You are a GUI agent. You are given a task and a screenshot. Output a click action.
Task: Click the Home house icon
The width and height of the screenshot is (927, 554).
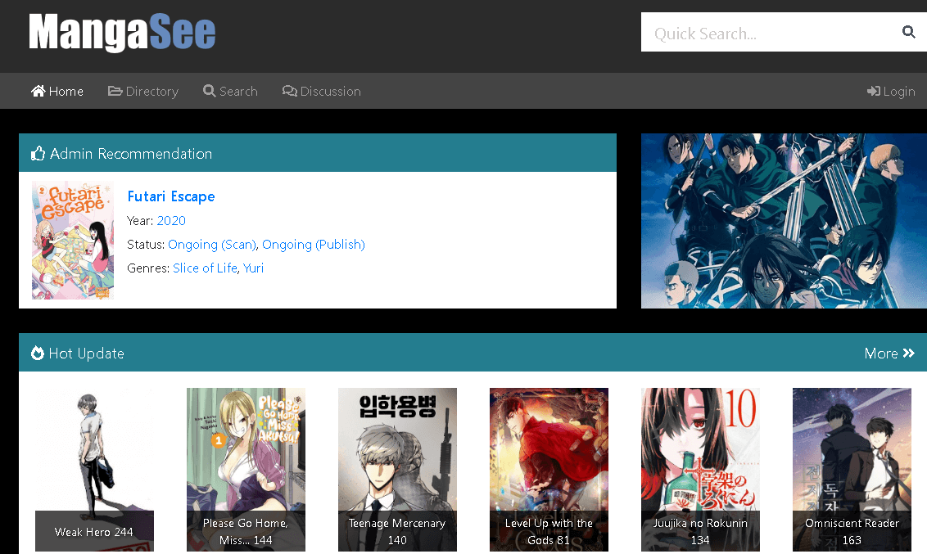point(38,91)
